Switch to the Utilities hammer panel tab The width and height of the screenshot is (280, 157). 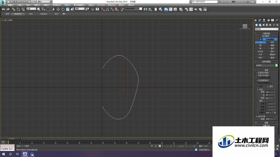point(277,20)
